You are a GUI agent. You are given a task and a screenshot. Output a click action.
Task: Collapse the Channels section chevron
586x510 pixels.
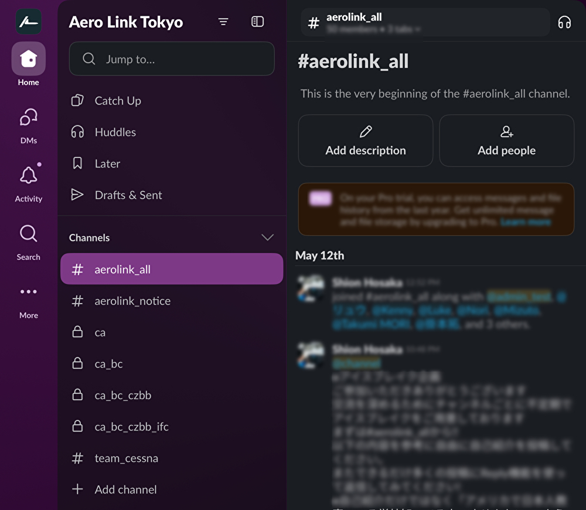(x=267, y=237)
